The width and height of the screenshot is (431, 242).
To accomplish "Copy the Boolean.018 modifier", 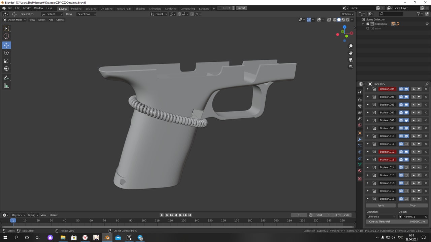I will point(413,205).
